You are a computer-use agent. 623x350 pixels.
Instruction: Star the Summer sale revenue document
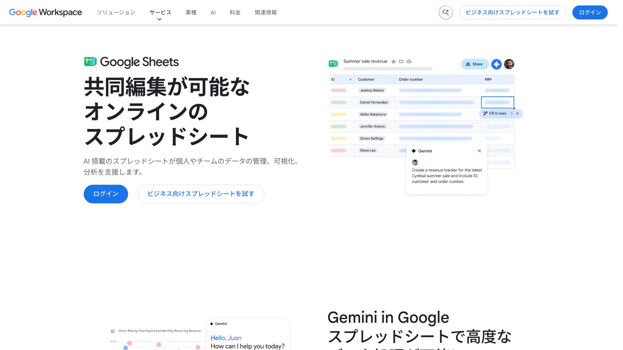pyautogui.click(x=394, y=61)
